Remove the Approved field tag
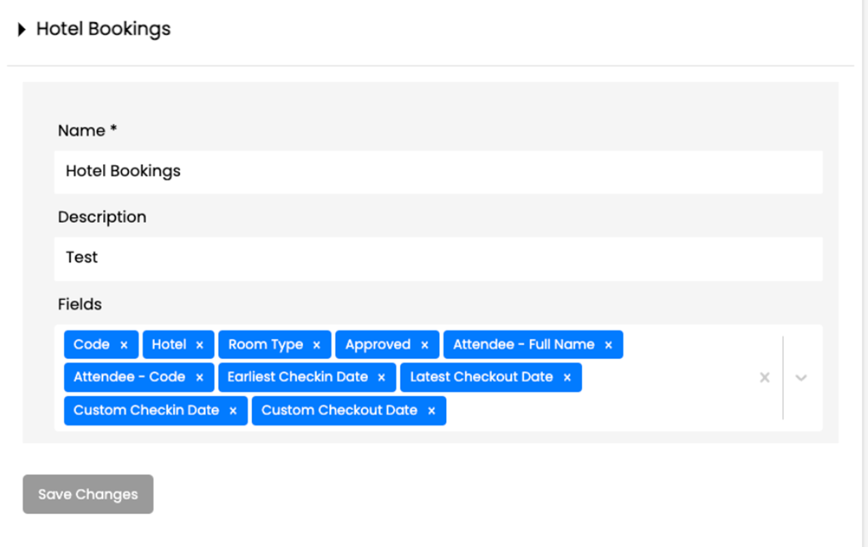The width and height of the screenshot is (868, 547). pos(425,345)
